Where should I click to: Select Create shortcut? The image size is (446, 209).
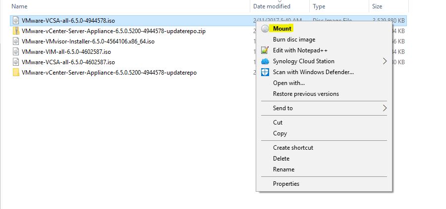[293, 148]
